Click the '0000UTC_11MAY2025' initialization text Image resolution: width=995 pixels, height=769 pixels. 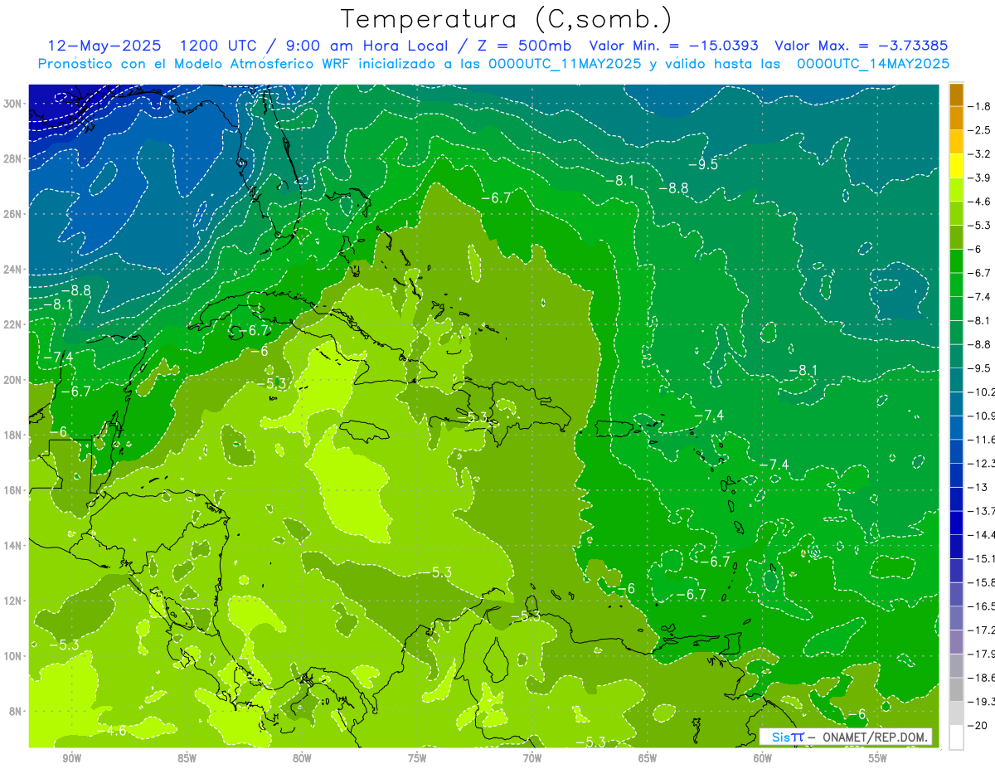coord(564,64)
